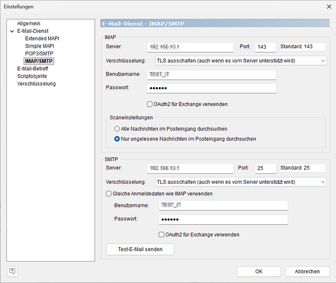Open Simple MAPI settings page
336x283 pixels.
(40, 46)
